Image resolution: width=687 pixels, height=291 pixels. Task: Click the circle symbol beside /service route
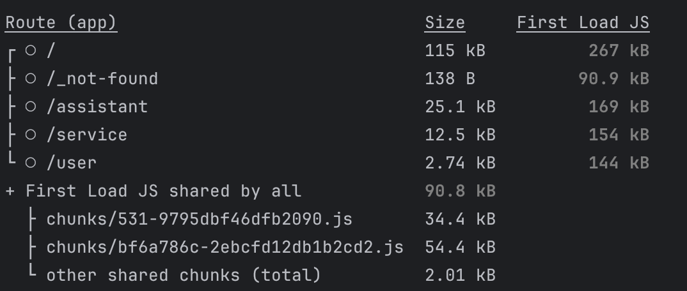(x=31, y=135)
